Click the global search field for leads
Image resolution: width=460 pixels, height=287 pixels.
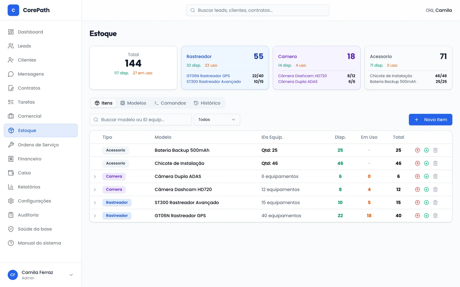pos(258,10)
